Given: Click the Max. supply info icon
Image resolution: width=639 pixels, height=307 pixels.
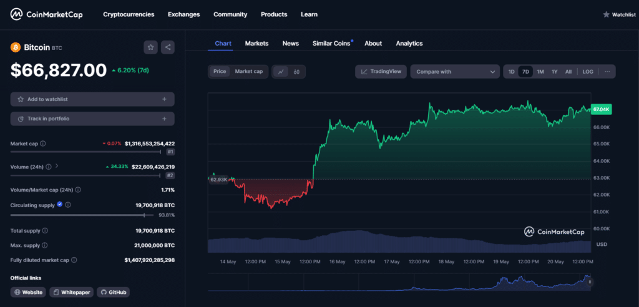Looking at the screenshot, I should pos(44,245).
